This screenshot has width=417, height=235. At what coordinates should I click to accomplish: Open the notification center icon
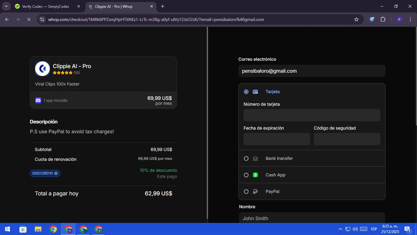[x=408, y=229]
